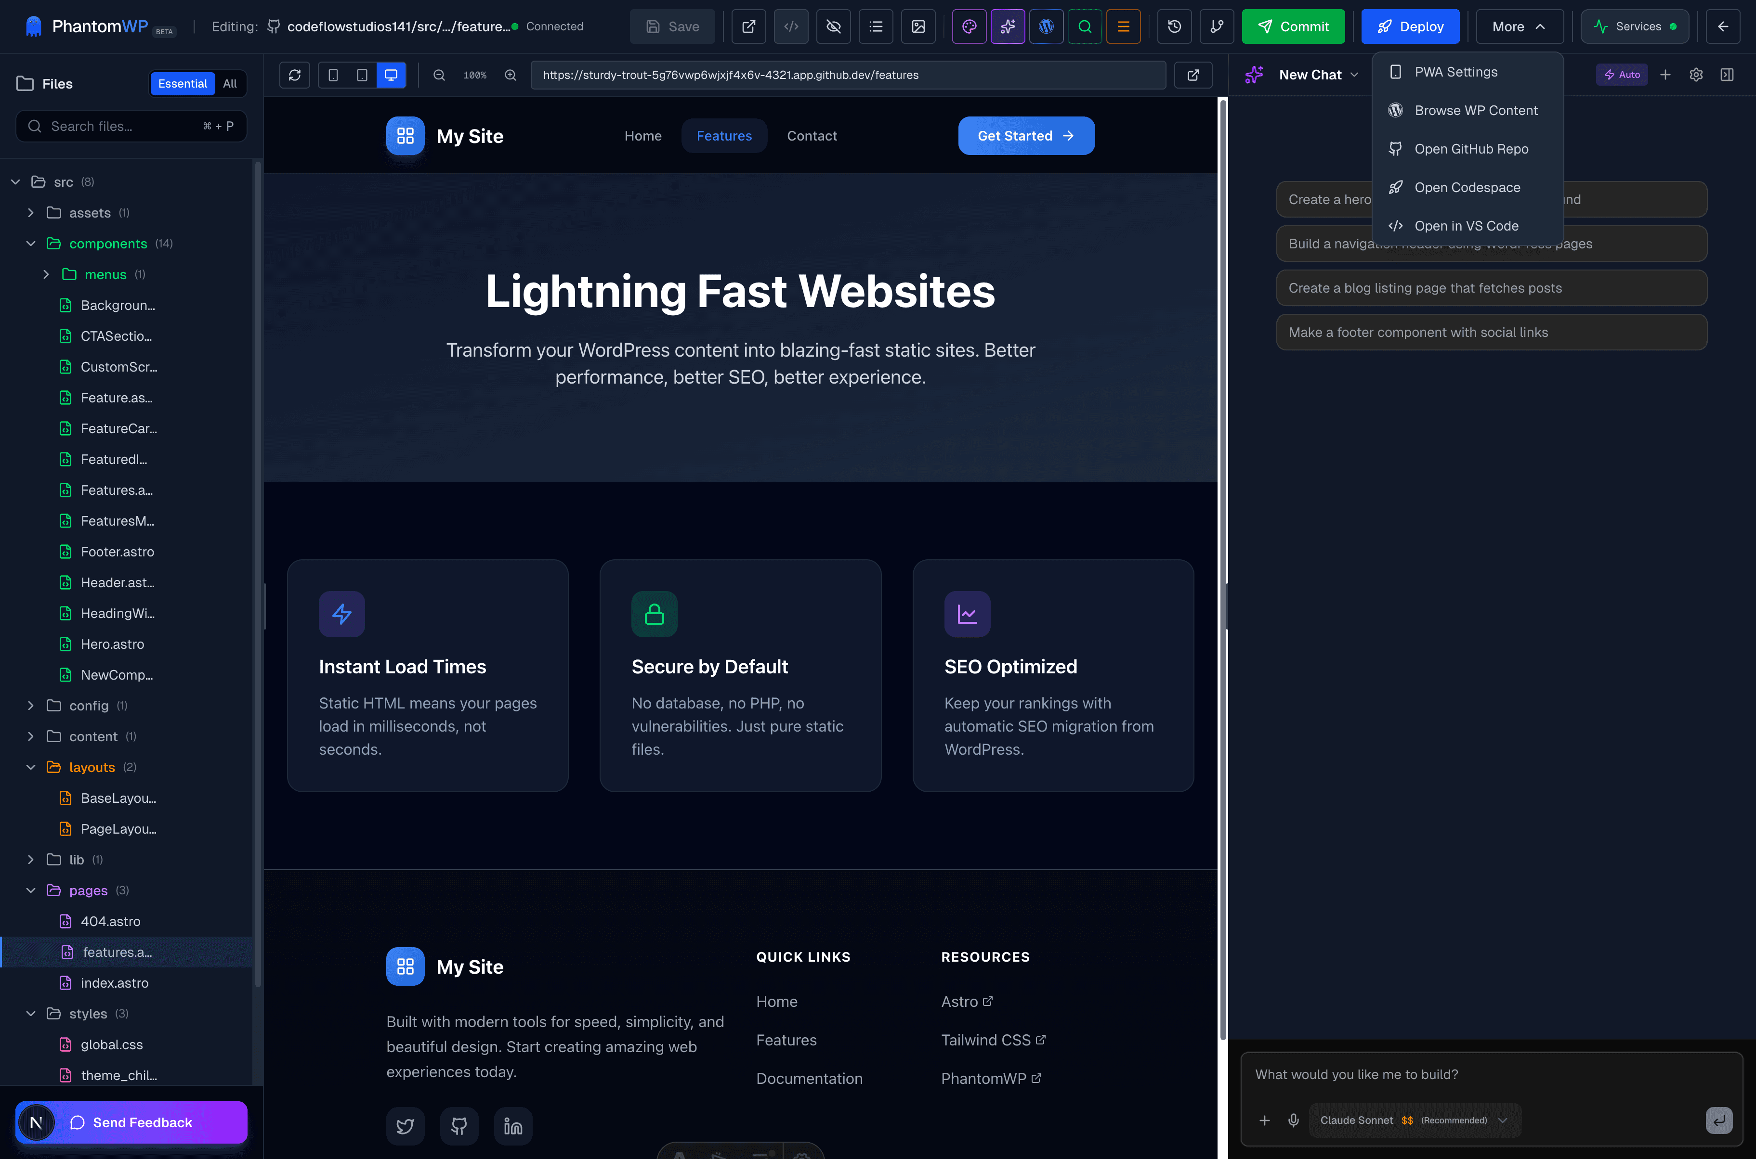Switch file filter to All
1756x1159 pixels.
[x=230, y=84]
